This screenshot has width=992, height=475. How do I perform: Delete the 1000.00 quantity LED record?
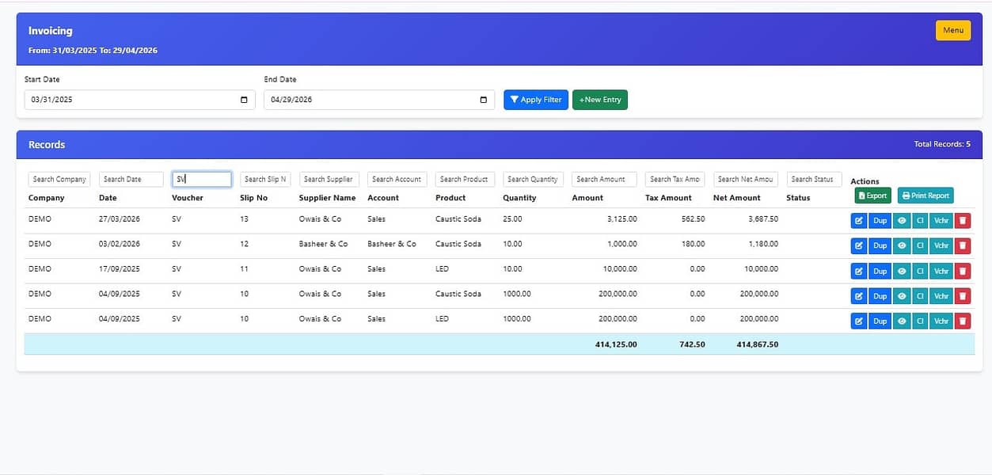pyautogui.click(x=962, y=321)
